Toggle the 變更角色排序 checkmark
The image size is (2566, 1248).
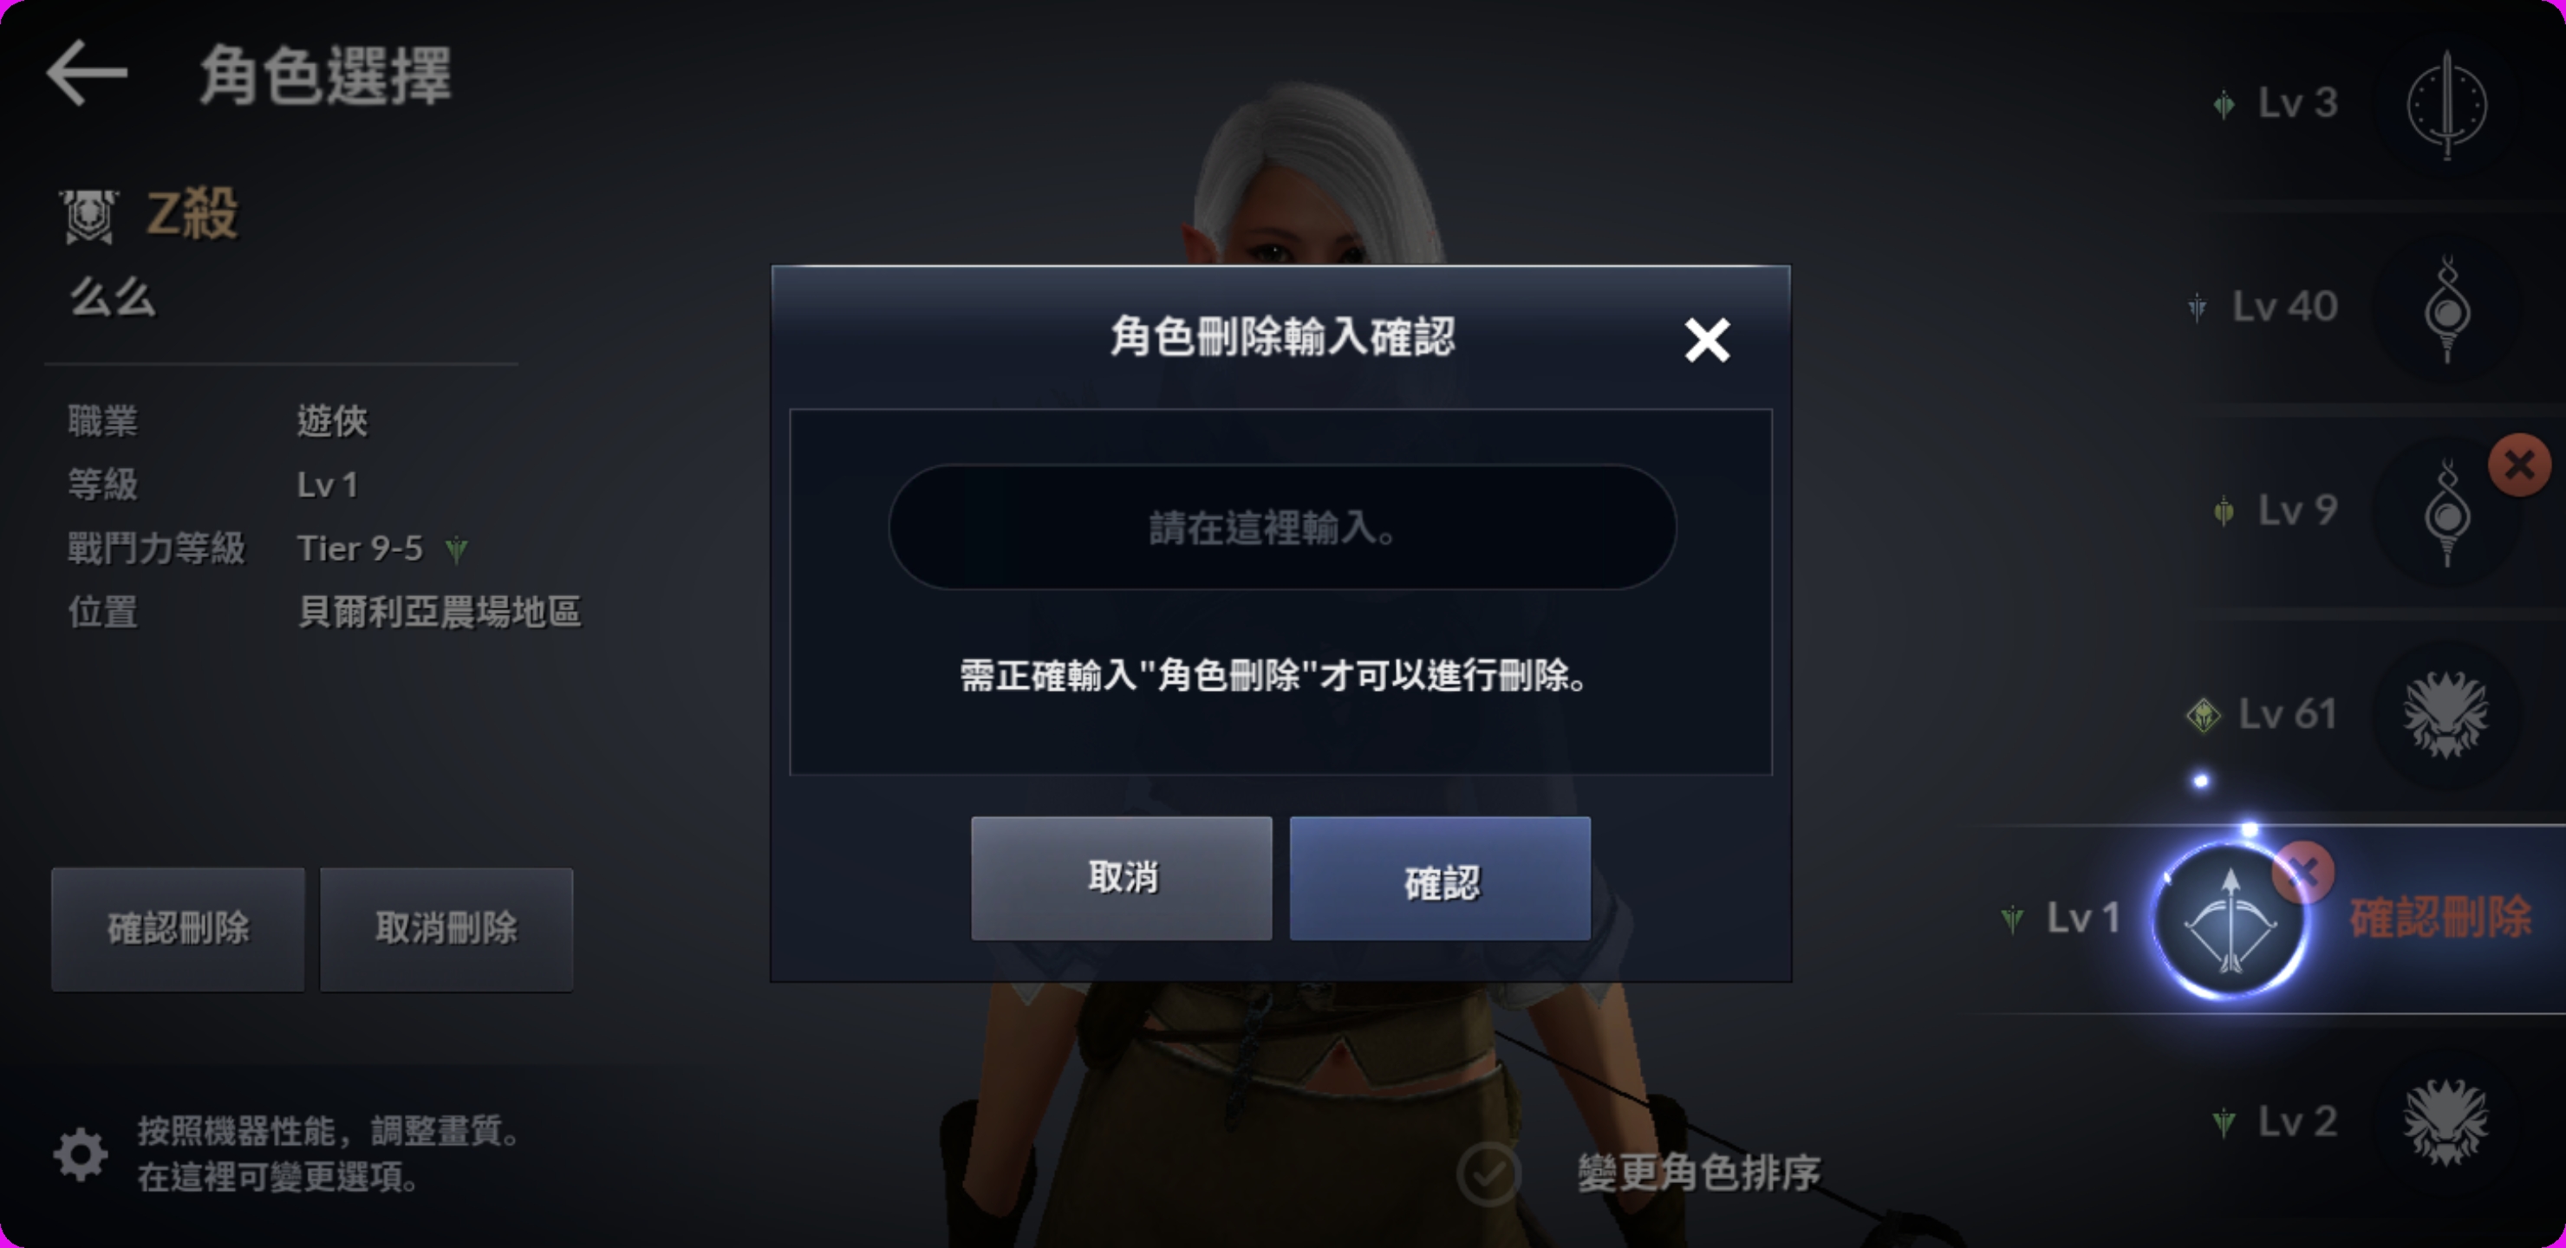[1488, 1173]
